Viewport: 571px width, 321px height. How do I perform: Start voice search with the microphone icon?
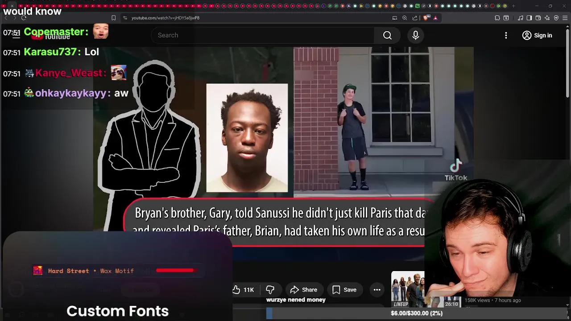[x=415, y=35]
